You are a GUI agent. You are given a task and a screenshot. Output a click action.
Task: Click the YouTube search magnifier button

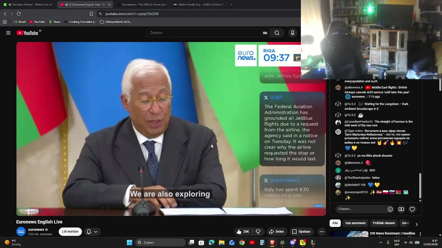click(277, 33)
